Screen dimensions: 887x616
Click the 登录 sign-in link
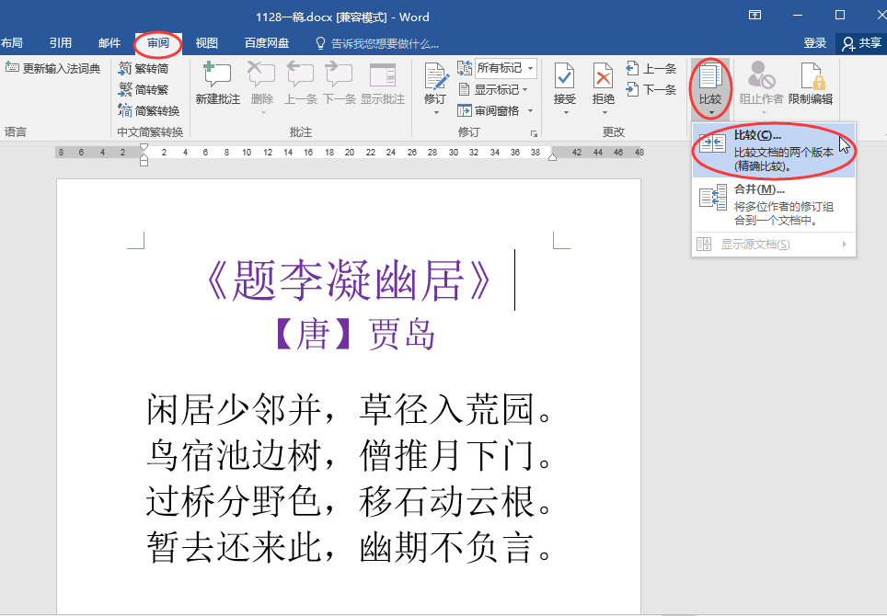pyautogui.click(x=814, y=43)
